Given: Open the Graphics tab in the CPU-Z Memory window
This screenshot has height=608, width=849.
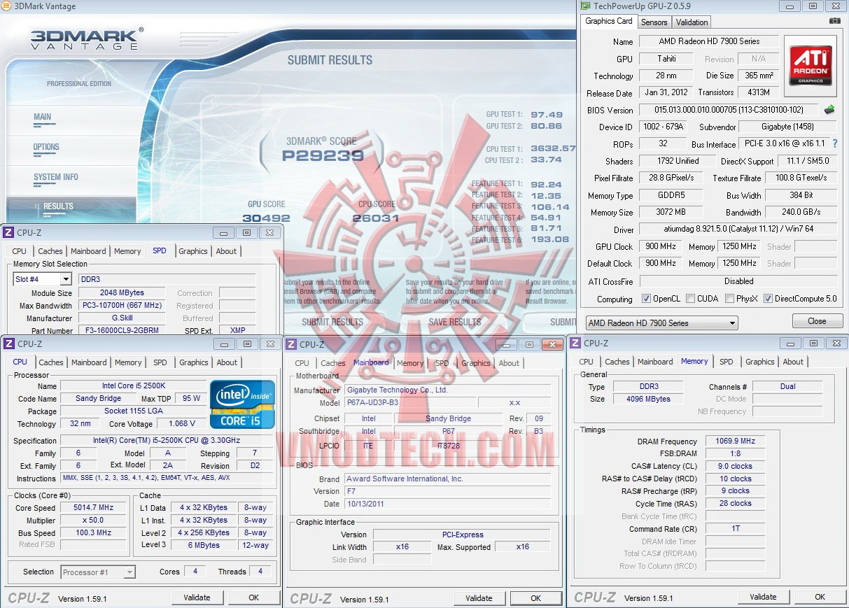Looking at the screenshot, I should click(760, 362).
